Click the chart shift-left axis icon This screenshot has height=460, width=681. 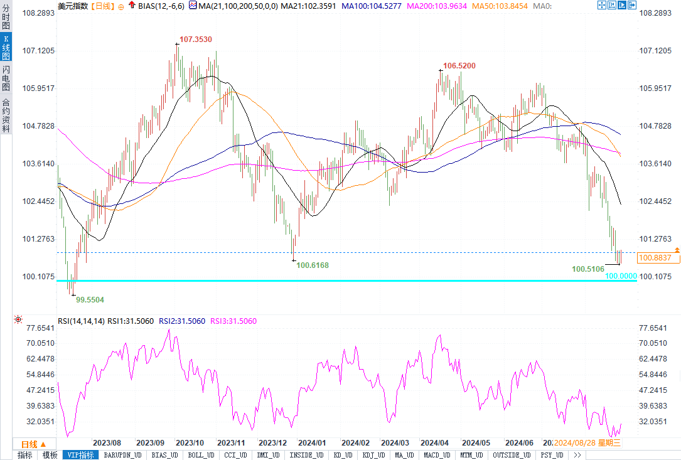[x=612, y=5]
